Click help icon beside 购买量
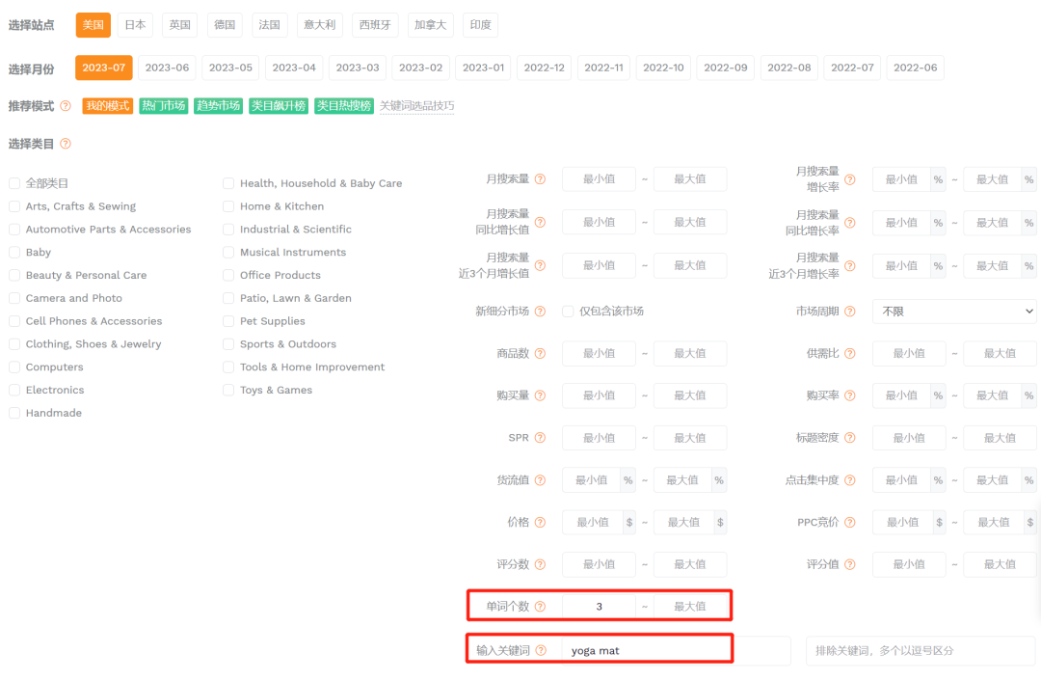 click(x=540, y=395)
